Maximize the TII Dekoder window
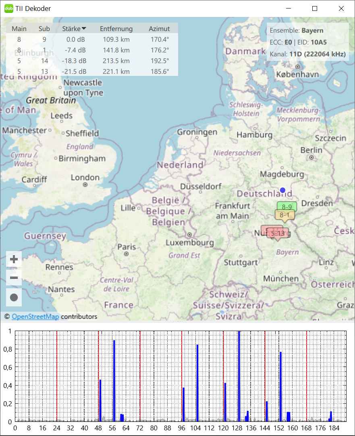The image size is (355, 436). click(315, 8)
